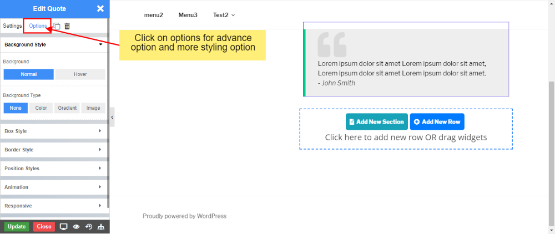Click the duplicate widget icon
Viewport: 555px width, 234px height.
(x=57, y=26)
